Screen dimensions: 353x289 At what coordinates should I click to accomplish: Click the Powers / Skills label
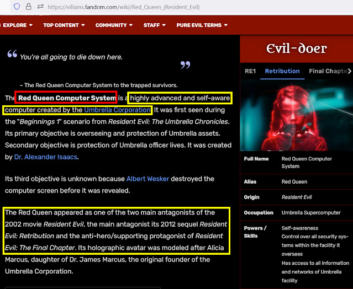pyautogui.click(x=255, y=232)
